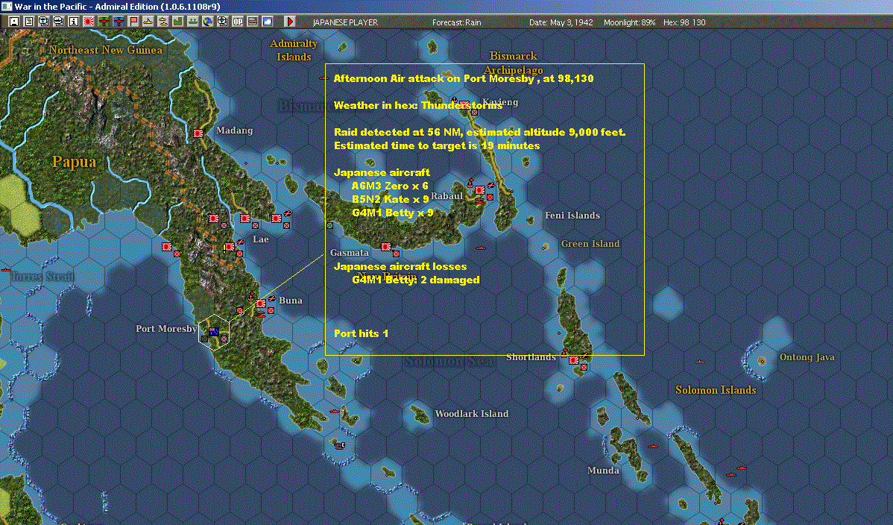Click 'Estimated time to target' report line
Screen dimensions: 893x525
pyautogui.click(x=437, y=146)
